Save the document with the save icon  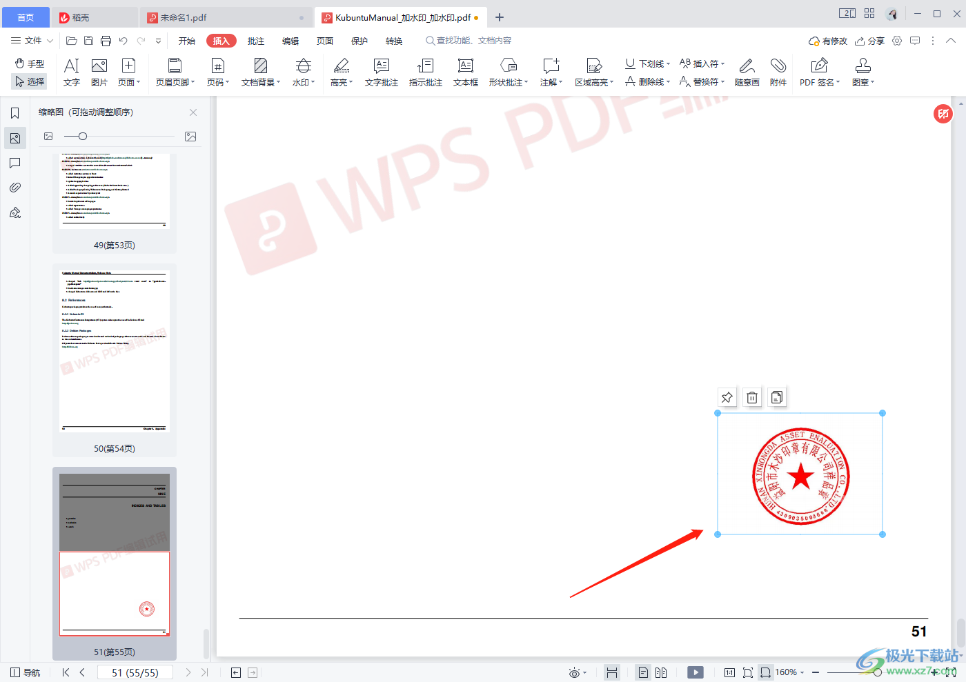(88, 41)
